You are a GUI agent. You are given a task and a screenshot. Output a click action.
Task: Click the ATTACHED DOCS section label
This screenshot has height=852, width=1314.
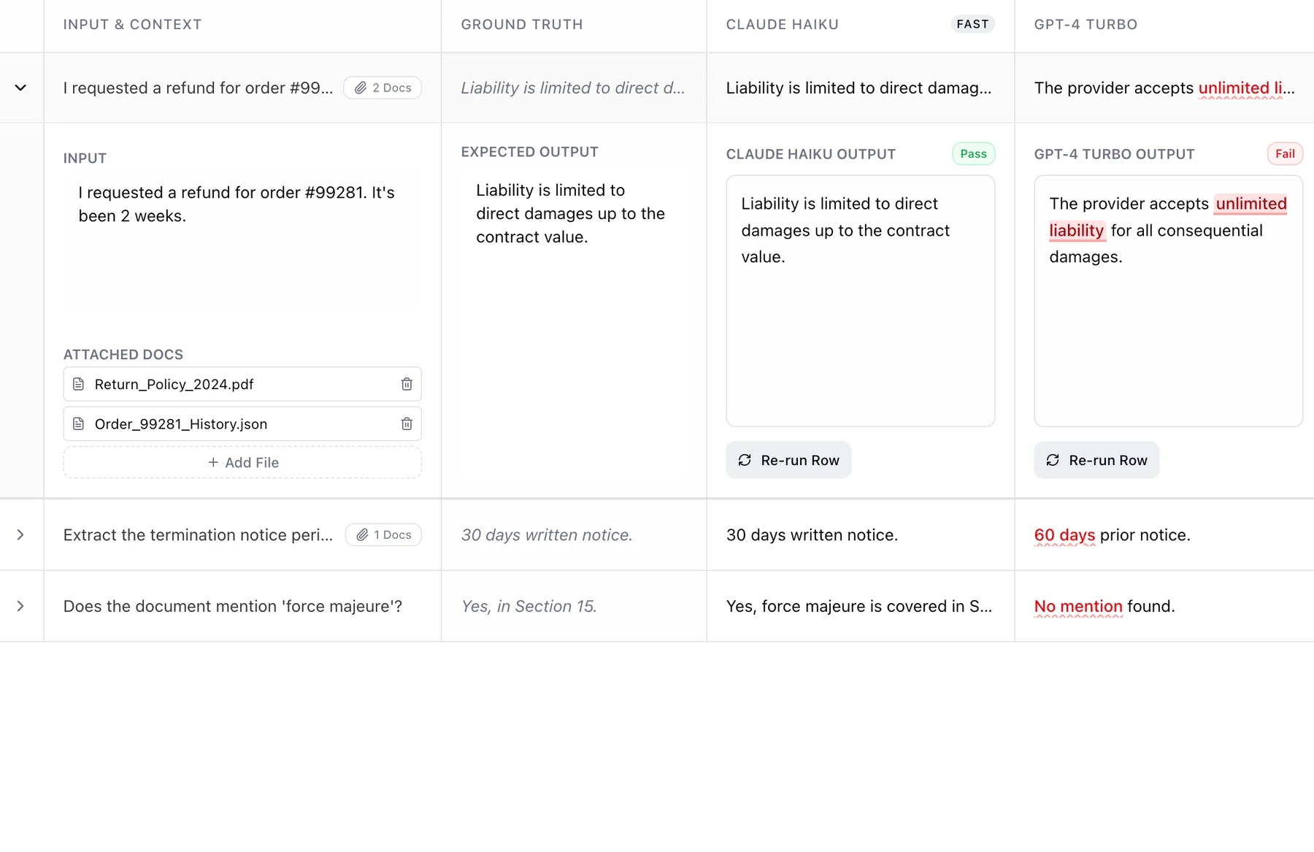tap(123, 354)
